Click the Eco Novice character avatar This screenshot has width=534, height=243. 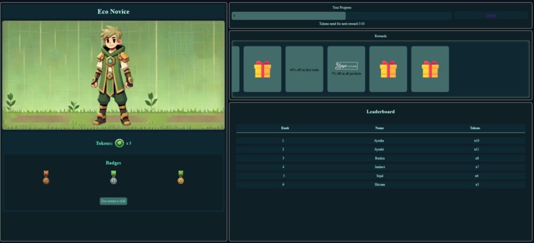point(112,75)
